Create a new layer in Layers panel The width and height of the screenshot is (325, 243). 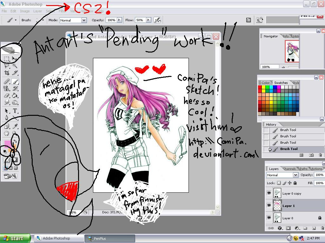pyautogui.click(x=314, y=228)
